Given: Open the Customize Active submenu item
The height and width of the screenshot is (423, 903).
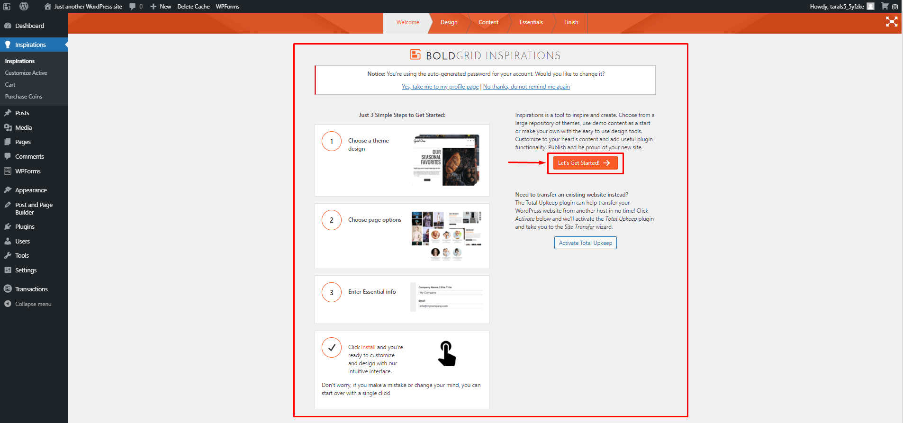Looking at the screenshot, I should [x=26, y=73].
